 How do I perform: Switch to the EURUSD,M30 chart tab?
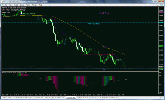[82, 97]
